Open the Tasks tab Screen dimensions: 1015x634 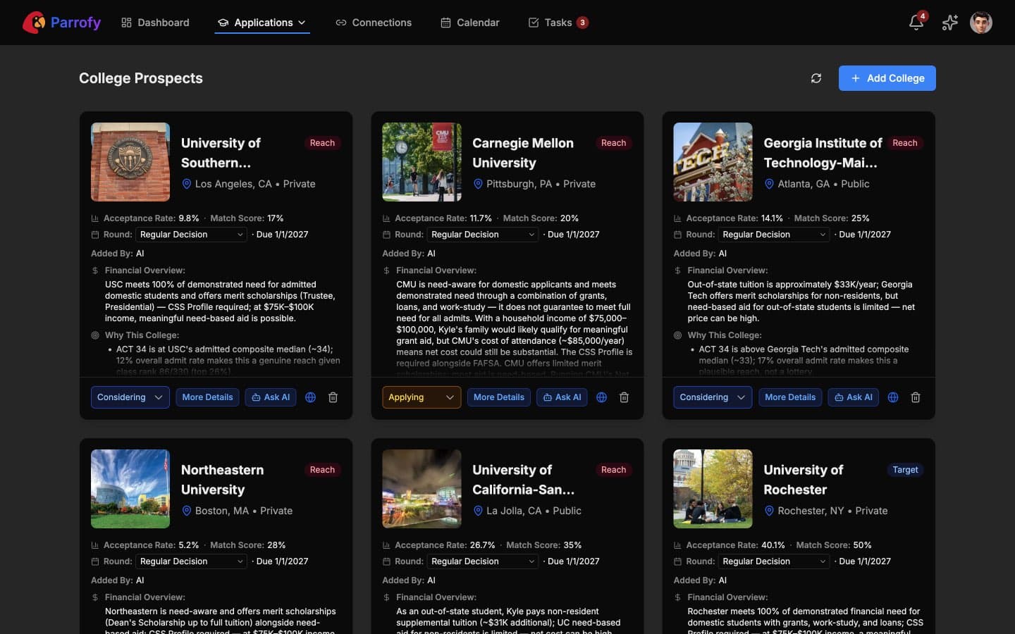(558, 23)
